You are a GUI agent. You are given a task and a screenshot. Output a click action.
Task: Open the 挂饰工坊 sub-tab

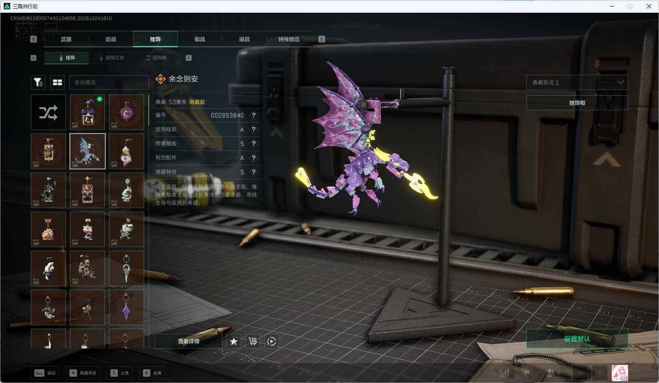pos(111,58)
